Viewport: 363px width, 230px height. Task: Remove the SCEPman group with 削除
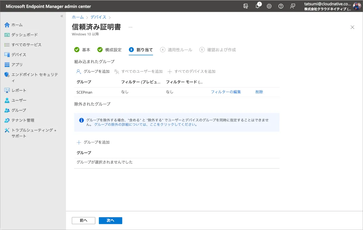click(259, 92)
